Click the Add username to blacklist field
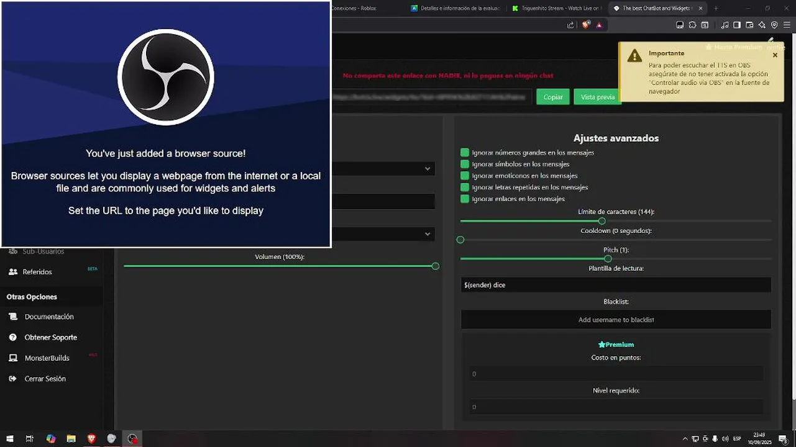 coord(616,320)
